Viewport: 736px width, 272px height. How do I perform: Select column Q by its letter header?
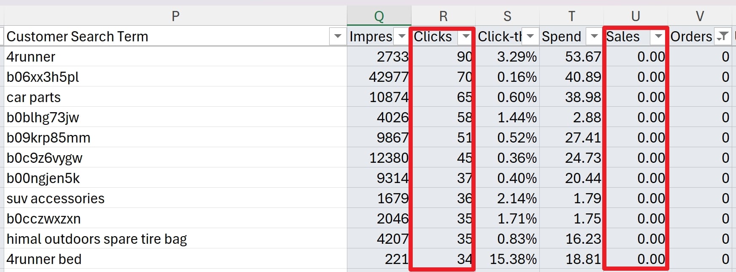379,16
